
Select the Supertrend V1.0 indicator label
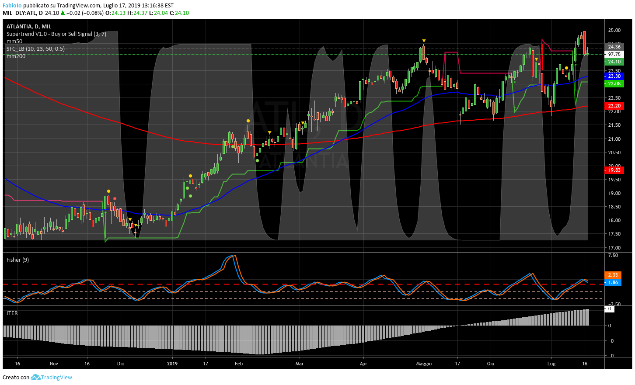click(x=56, y=34)
